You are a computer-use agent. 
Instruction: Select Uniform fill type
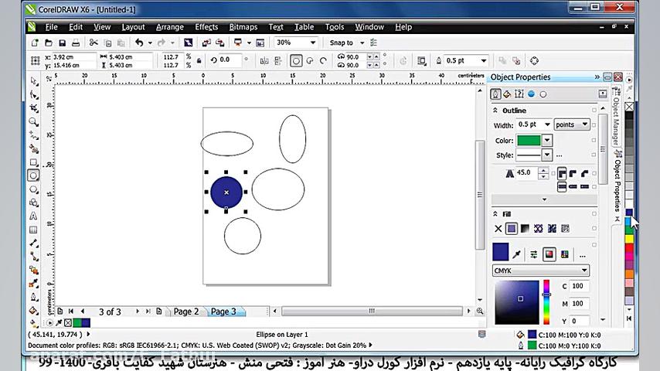(512, 229)
